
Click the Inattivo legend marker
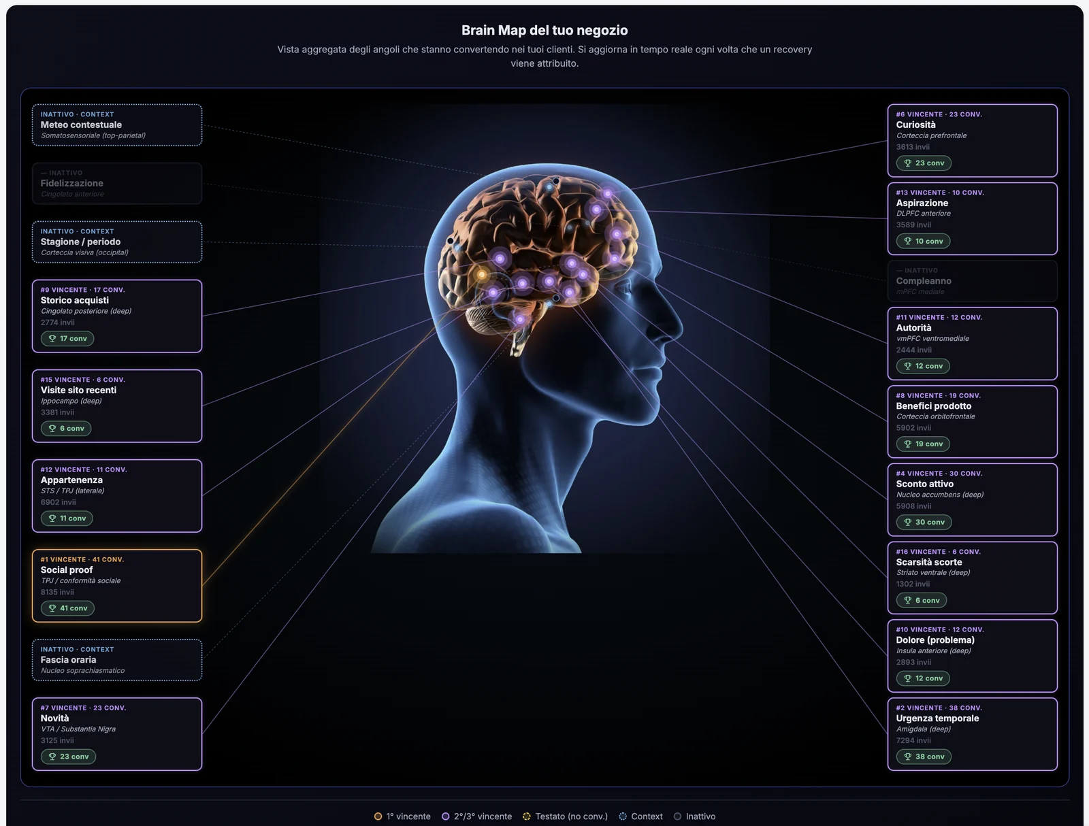[677, 816]
